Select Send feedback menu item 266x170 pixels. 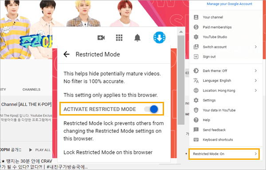click(226, 130)
